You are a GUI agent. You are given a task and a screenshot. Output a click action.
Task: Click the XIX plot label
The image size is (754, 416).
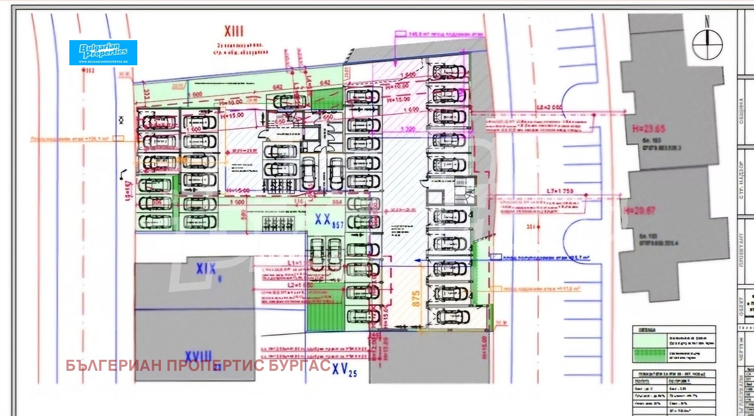[x=207, y=269]
